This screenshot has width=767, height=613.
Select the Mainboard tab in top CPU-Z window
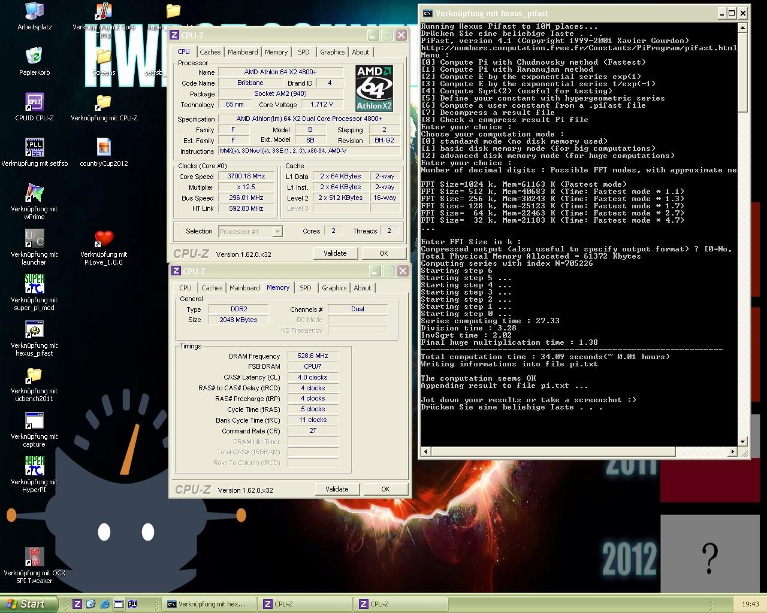243,52
